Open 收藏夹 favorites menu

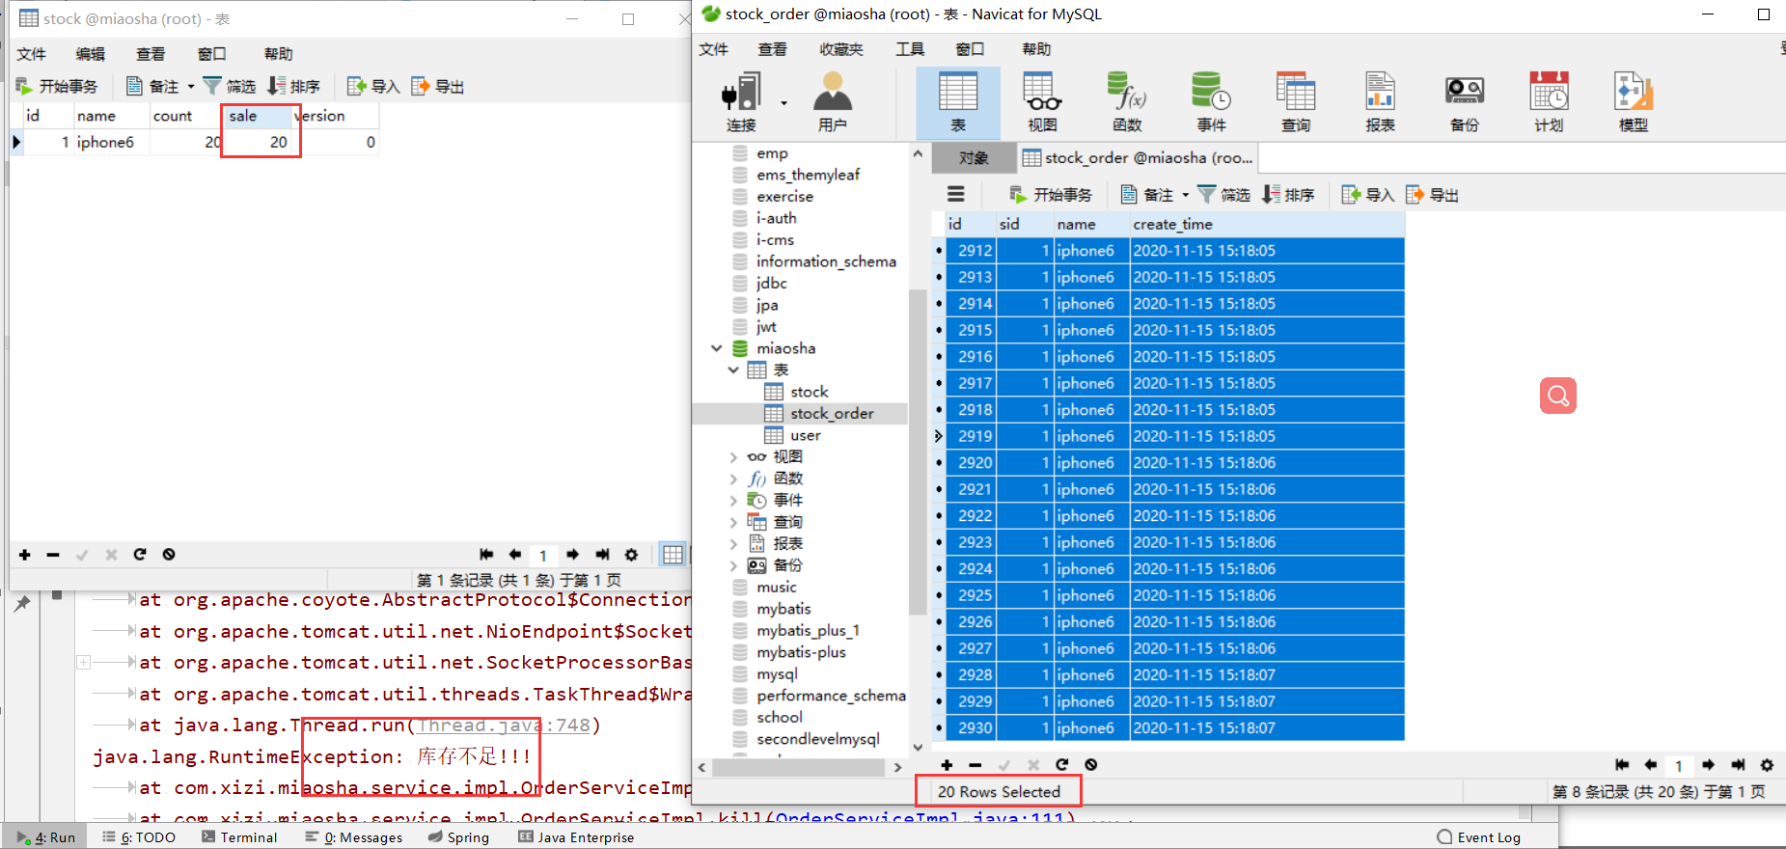click(840, 49)
